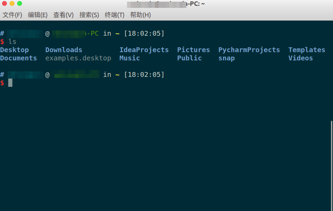Minimize the window with the yellow button
Screen dimensions: 333x211
tap(12, 4)
